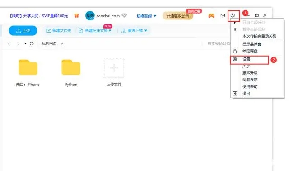The height and width of the screenshot is (171, 289).
Task: Click the orange gift box icon
Action: coord(76,16)
